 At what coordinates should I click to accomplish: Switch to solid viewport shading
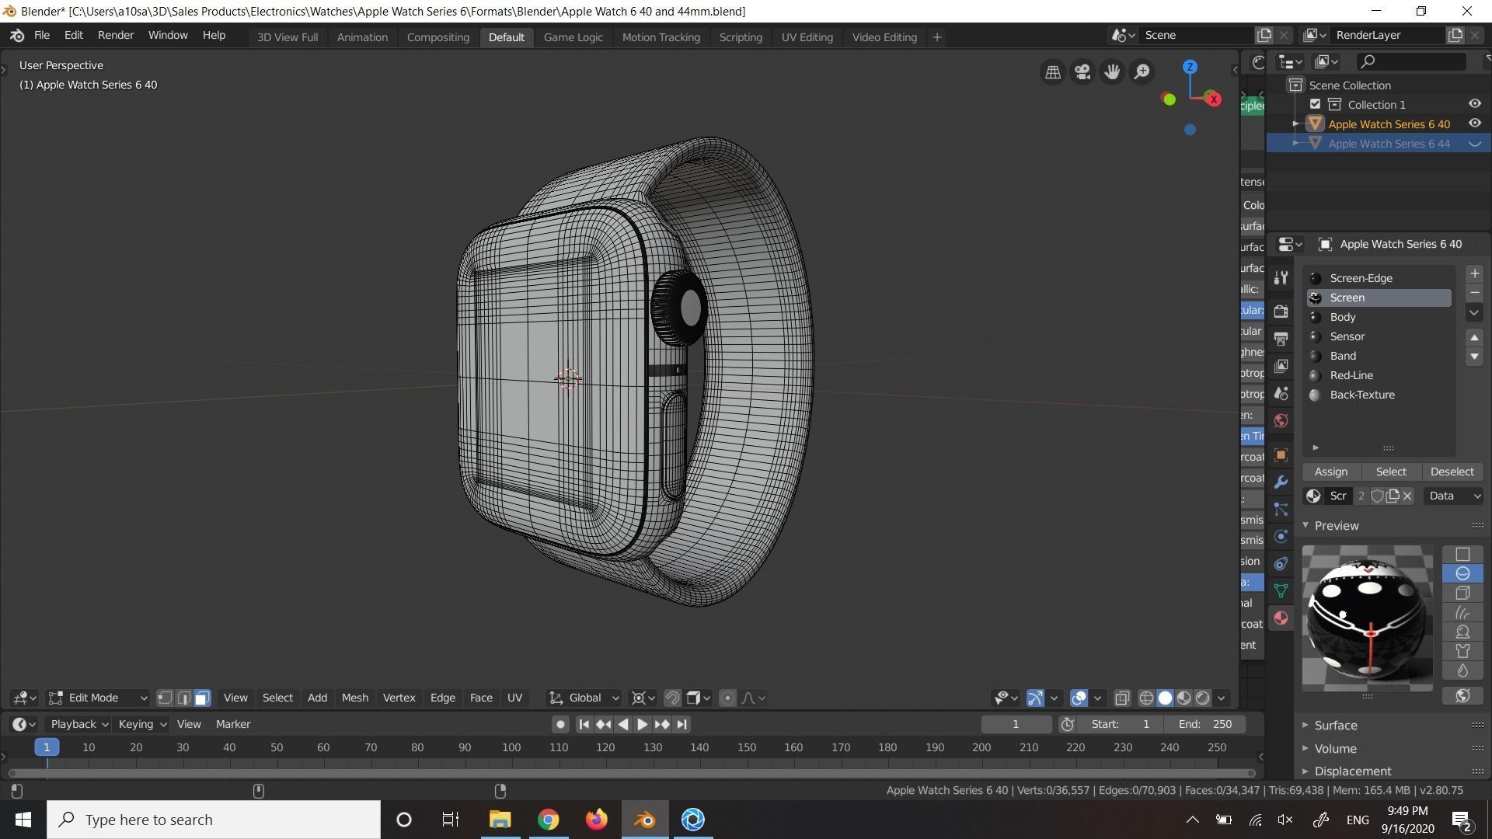click(1165, 698)
